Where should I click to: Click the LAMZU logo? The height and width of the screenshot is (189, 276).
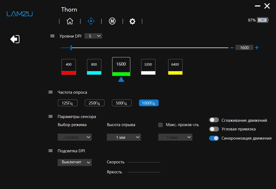pos(19,14)
